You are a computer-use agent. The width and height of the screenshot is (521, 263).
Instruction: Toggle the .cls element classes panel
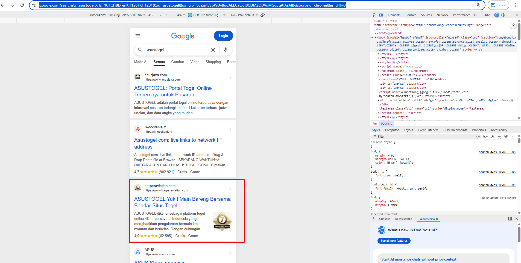click(x=492, y=137)
